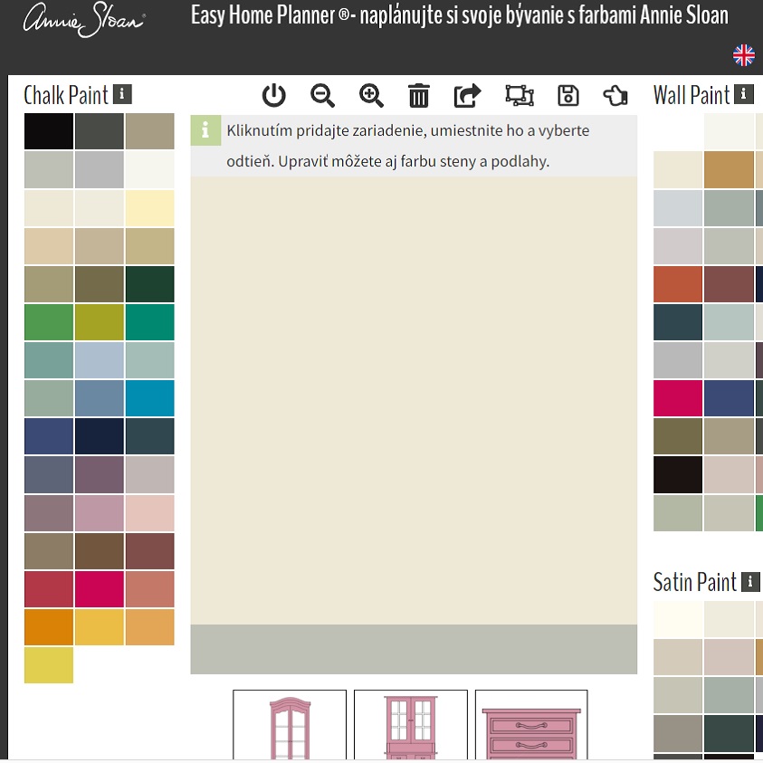Pick the olive yellow-green Chalk Paint swatch
The height and width of the screenshot is (763, 763).
pyautogui.click(x=100, y=322)
